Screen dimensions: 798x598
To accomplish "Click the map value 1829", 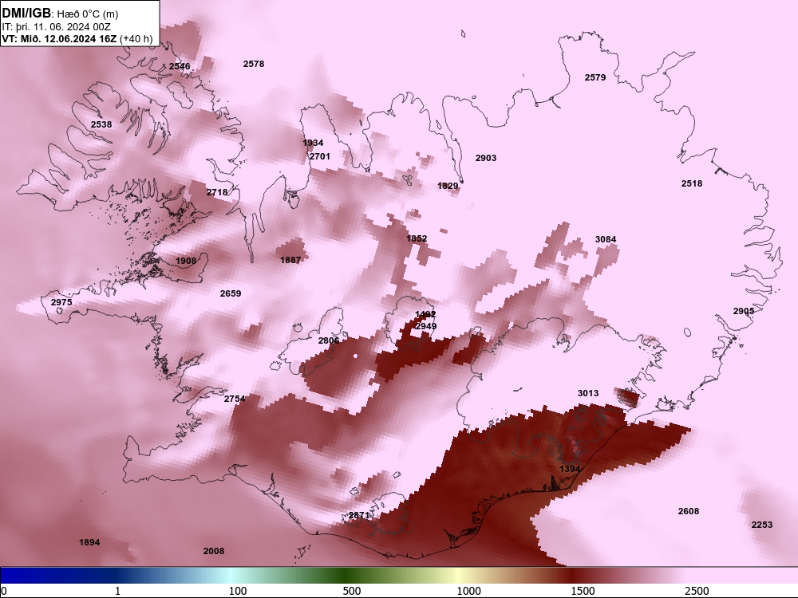I will pos(448,186).
